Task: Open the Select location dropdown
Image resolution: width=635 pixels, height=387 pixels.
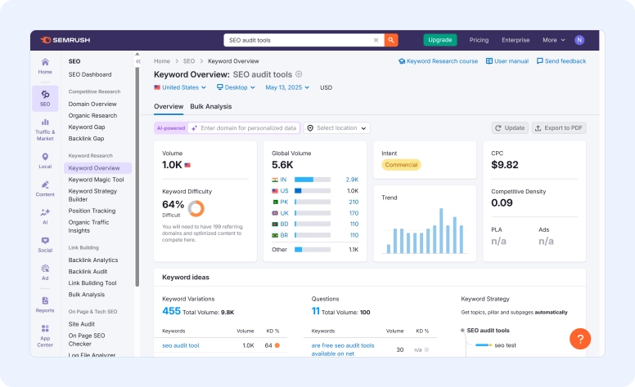Action: (x=337, y=128)
